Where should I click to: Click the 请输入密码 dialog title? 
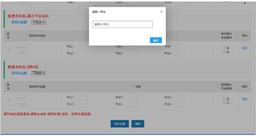[x=99, y=12]
